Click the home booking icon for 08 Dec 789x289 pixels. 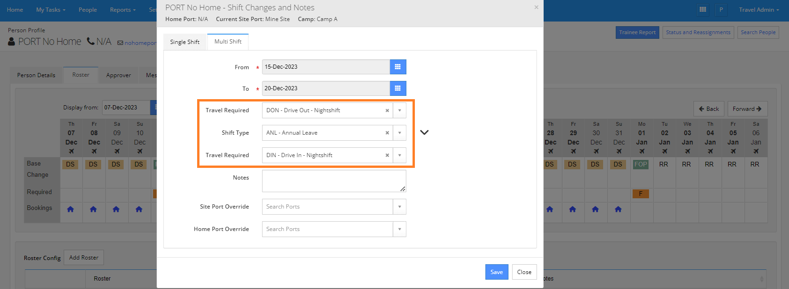point(93,210)
